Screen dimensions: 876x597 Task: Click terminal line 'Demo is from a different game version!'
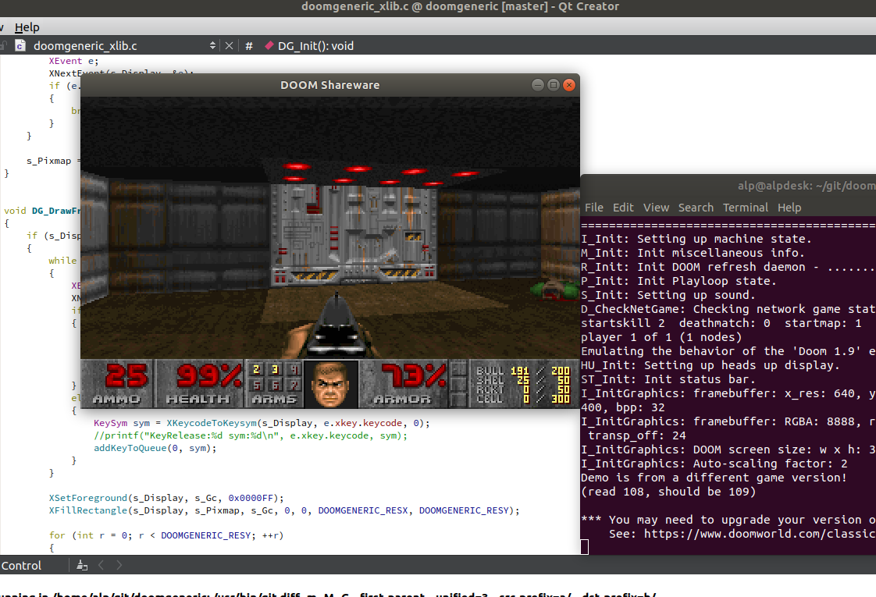pyautogui.click(x=714, y=478)
